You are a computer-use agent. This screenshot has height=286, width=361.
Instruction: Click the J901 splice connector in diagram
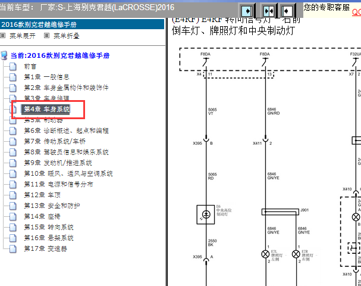tap(280, 212)
